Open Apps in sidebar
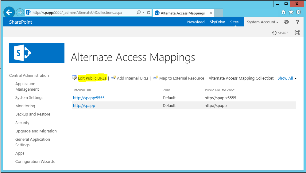The width and height of the screenshot is (306, 173). tap(20, 153)
